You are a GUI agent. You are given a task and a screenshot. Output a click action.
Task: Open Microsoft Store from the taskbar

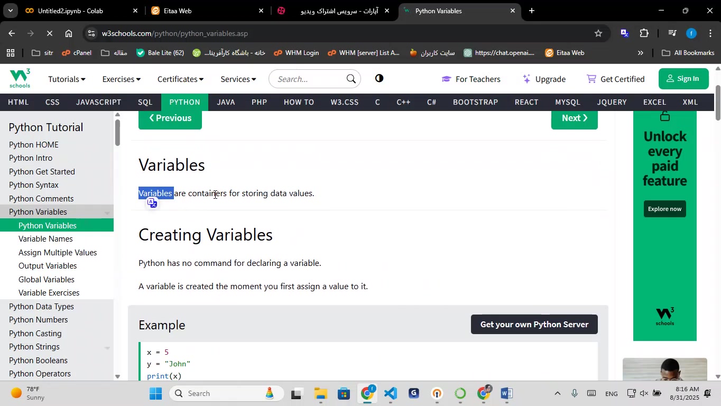point(344,393)
